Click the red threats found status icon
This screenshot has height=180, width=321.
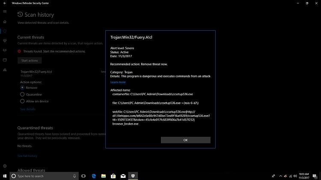[19, 51]
